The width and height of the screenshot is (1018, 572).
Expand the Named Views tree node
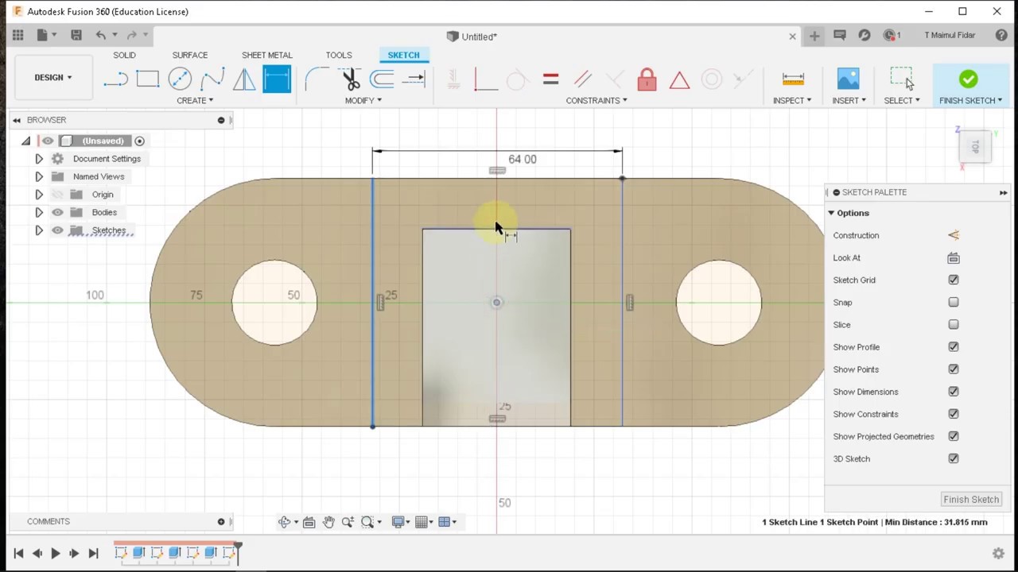[39, 176]
